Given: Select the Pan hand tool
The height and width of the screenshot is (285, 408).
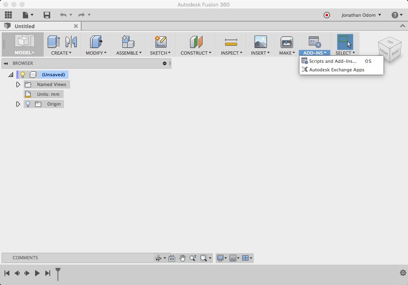Looking at the screenshot, I should point(182,258).
